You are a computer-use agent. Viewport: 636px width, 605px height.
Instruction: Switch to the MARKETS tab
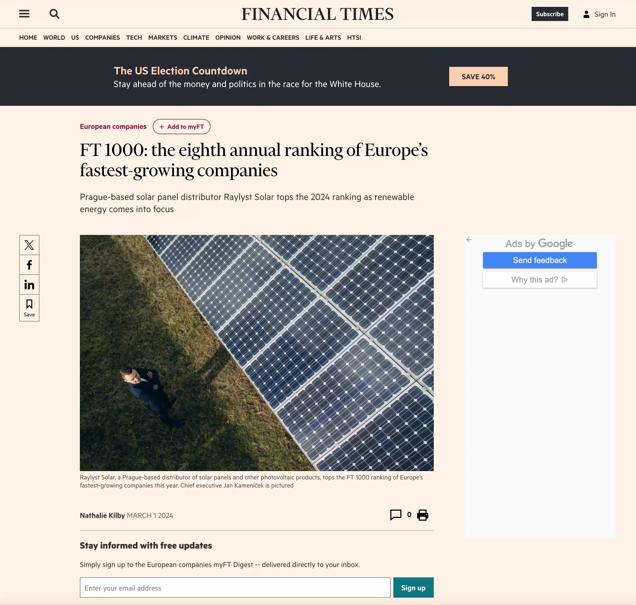(x=163, y=37)
